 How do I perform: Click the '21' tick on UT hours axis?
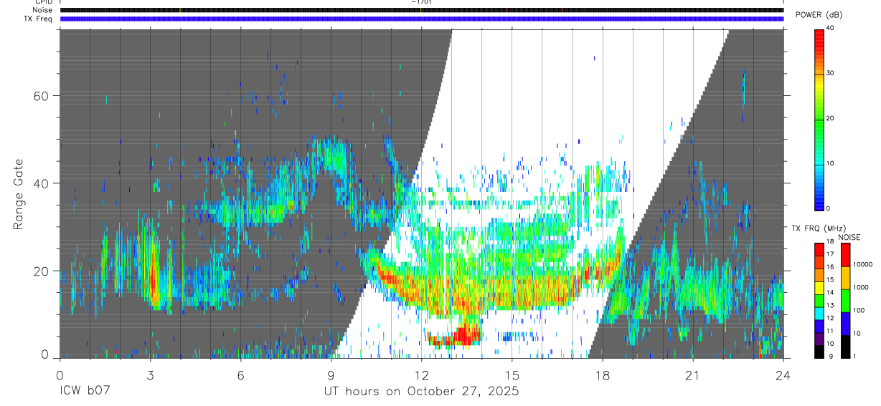click(692, 375)
